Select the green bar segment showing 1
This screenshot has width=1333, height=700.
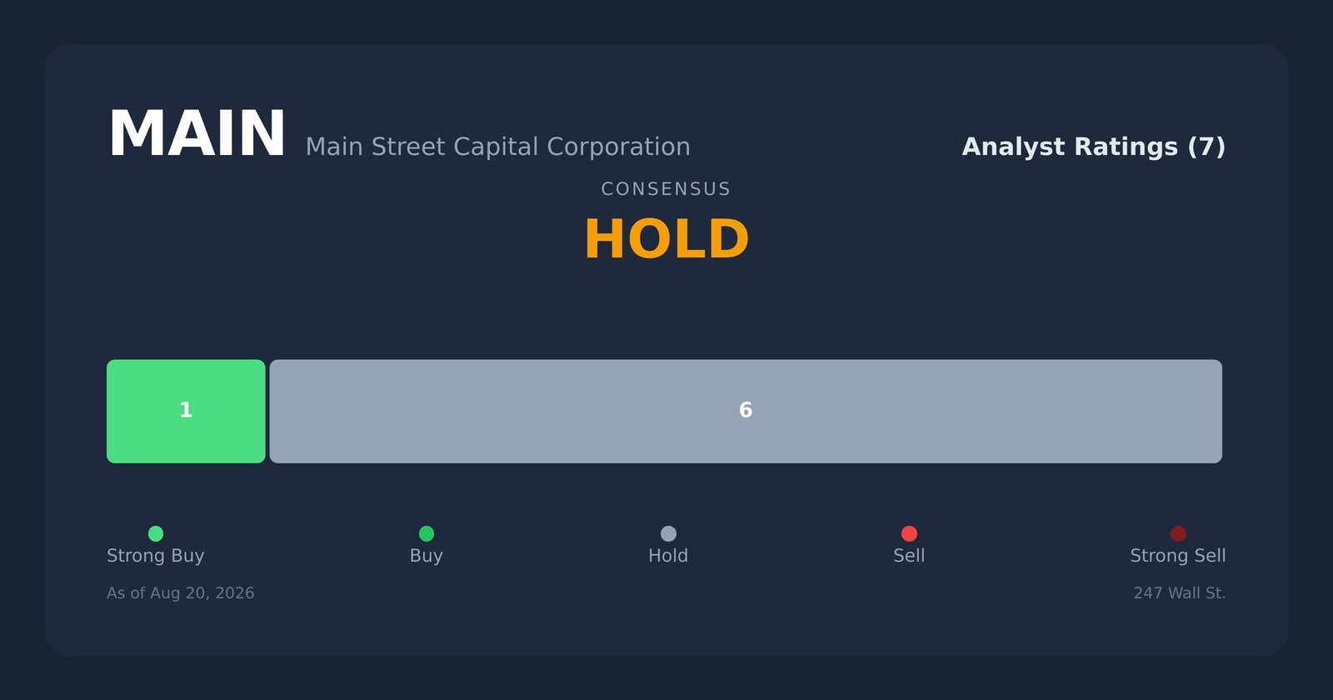pyautogui.click(x=186, y=412)
